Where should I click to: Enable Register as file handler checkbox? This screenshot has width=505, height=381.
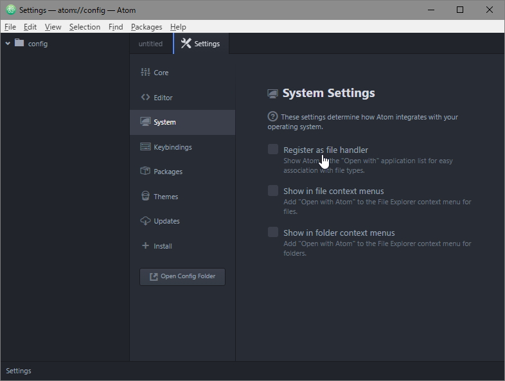[x=273, y=150]
